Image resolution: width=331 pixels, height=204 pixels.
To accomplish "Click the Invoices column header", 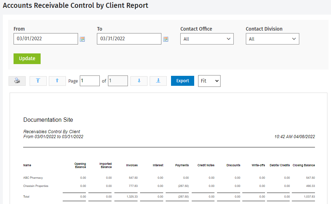I will tap(132, 165).
